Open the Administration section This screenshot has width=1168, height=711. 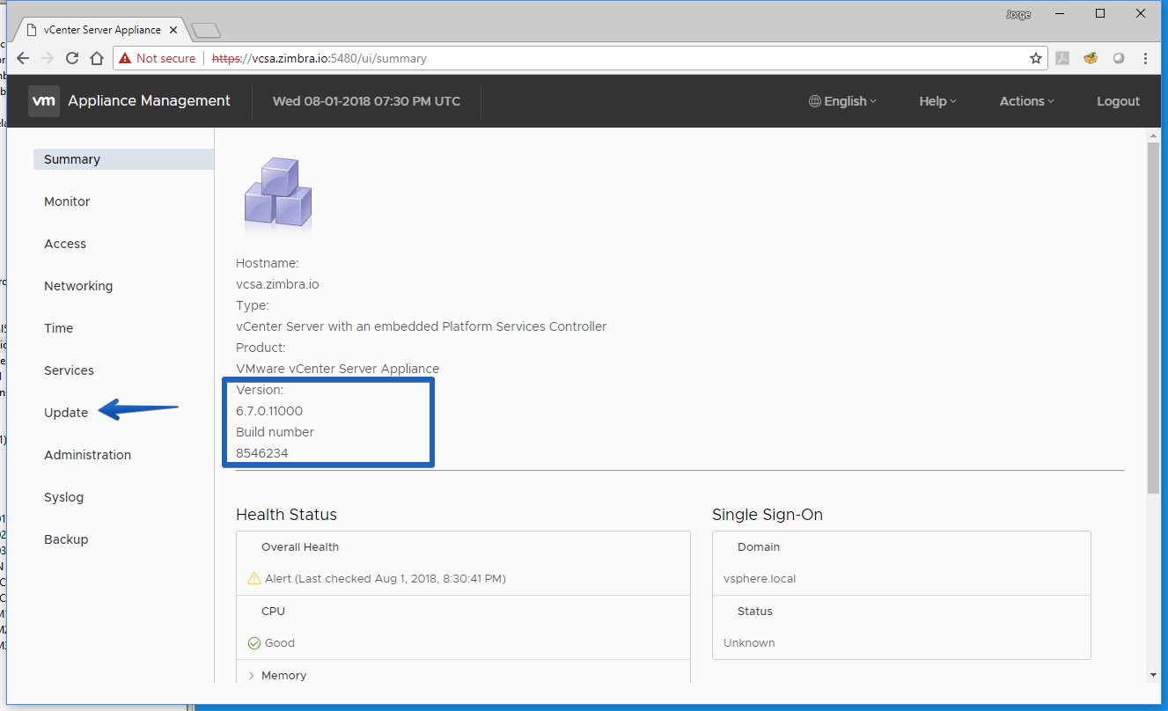(87, 455)
